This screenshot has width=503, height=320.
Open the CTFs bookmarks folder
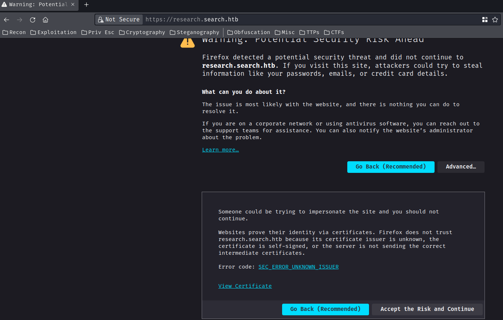click(334, 32)
